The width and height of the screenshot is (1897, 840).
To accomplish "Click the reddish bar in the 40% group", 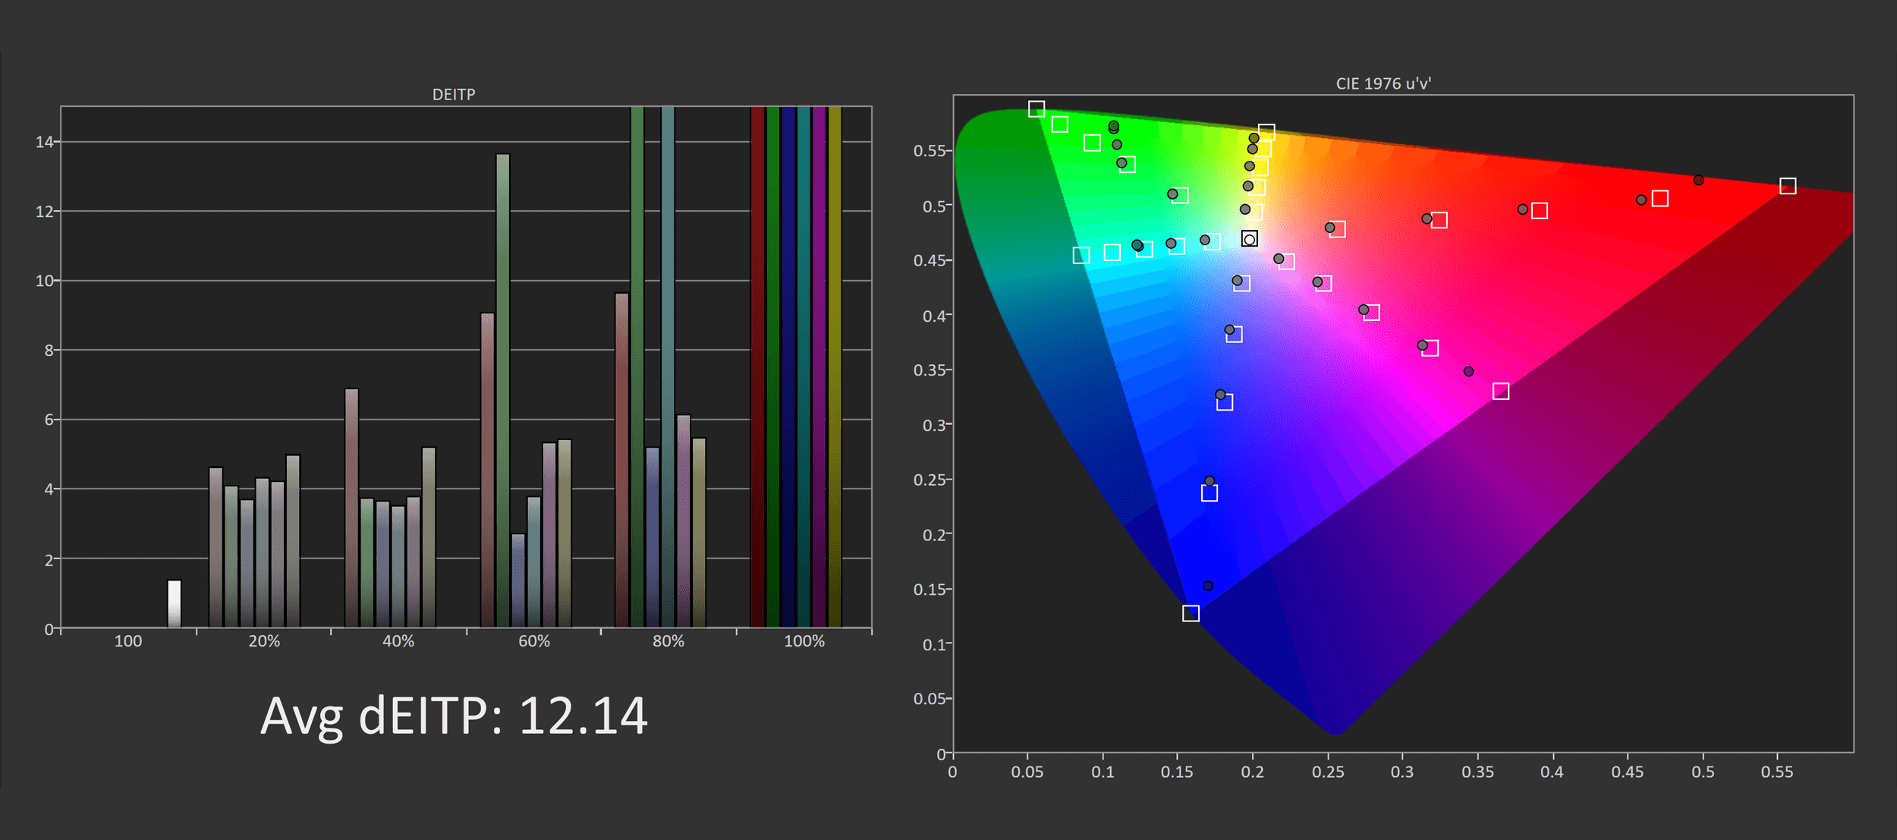I will (351, 508).
